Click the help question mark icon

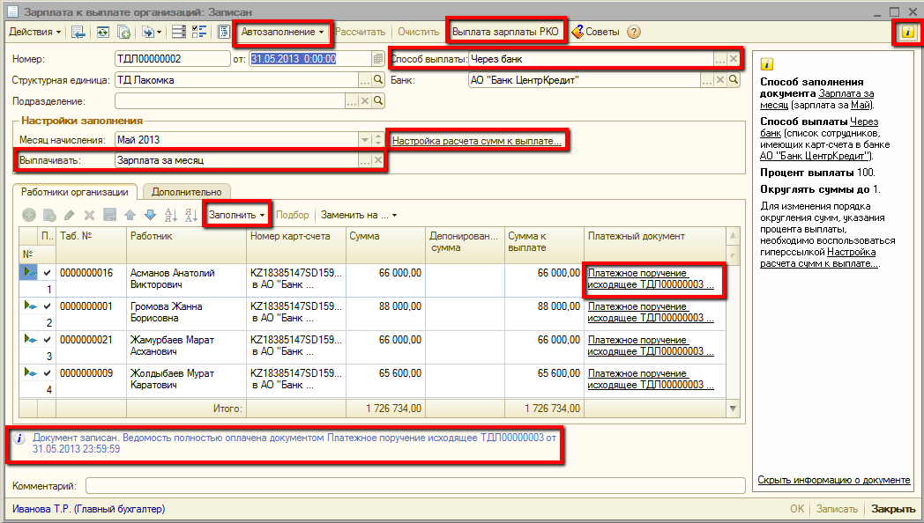[634, 32]
